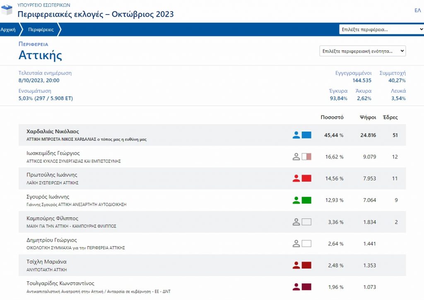Image resolution: width=424 pixels, height=300 pixels.
Task: Go to Αρχική in breadcrumb navigation
Action: point(8,29)
